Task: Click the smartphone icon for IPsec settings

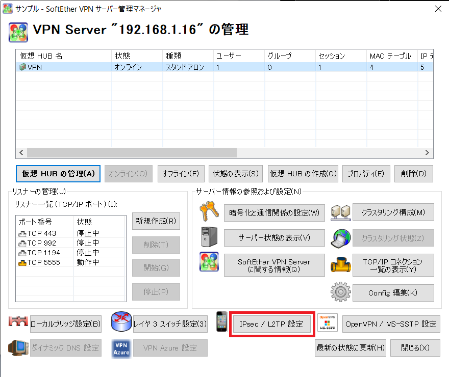Action: [221, 321]
